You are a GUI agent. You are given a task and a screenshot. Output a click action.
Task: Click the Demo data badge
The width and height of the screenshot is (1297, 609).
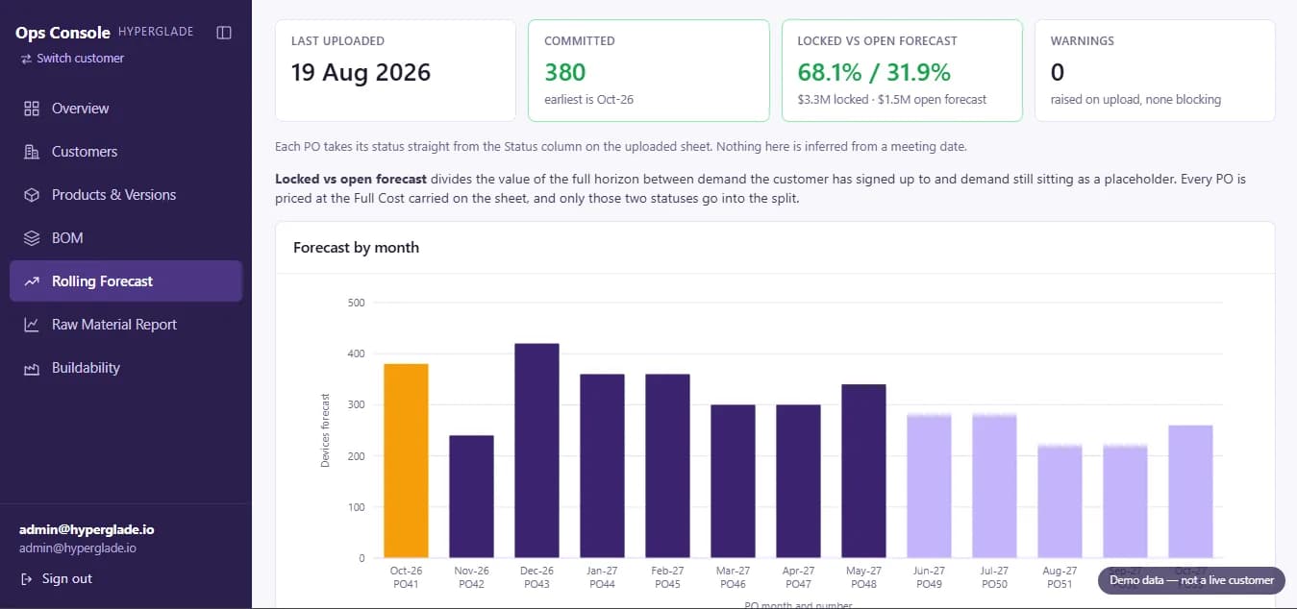1191,580
